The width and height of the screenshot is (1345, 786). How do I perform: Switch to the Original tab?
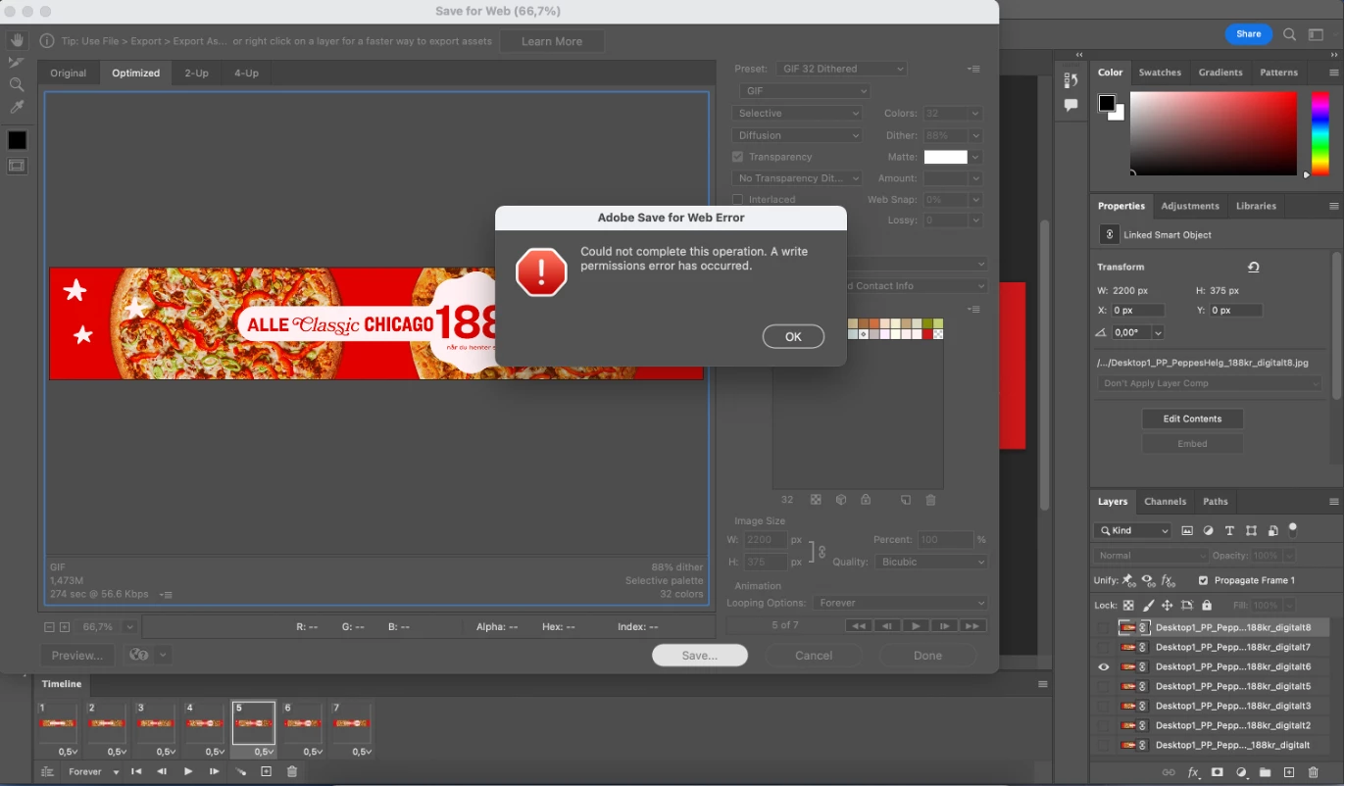tap(69, 73)
